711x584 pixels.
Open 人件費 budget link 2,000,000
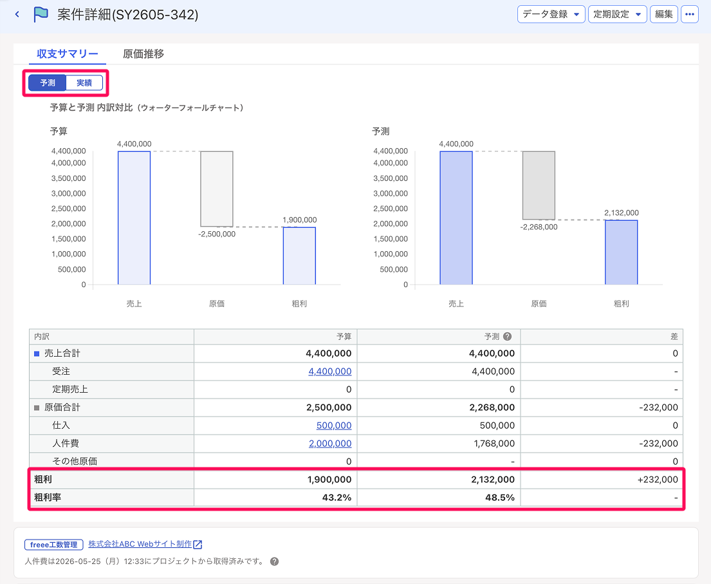click(329, 444)
